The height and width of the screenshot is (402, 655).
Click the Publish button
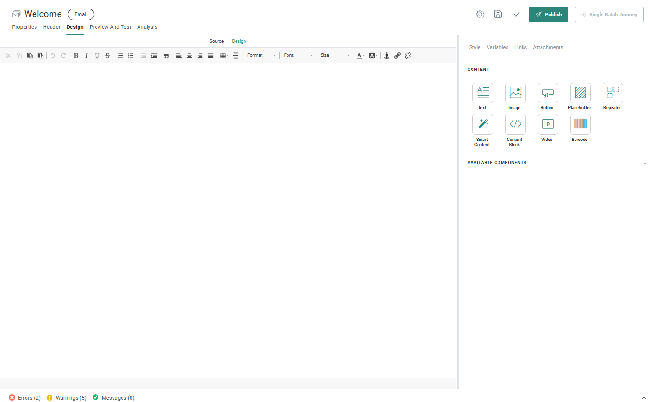point(548,14)
